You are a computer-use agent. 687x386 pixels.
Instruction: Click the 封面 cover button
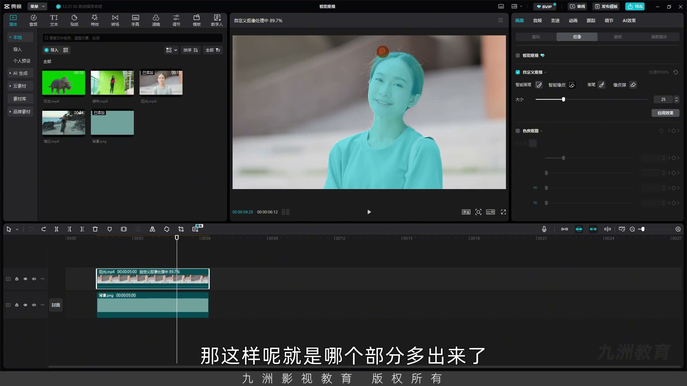tap(55, 305)
